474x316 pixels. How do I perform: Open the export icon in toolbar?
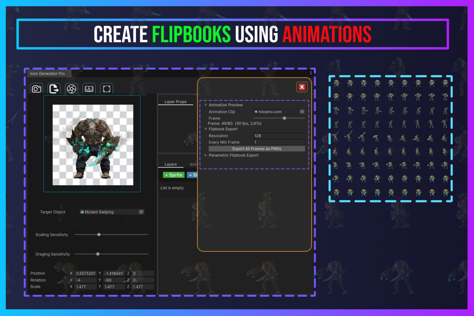54,89
